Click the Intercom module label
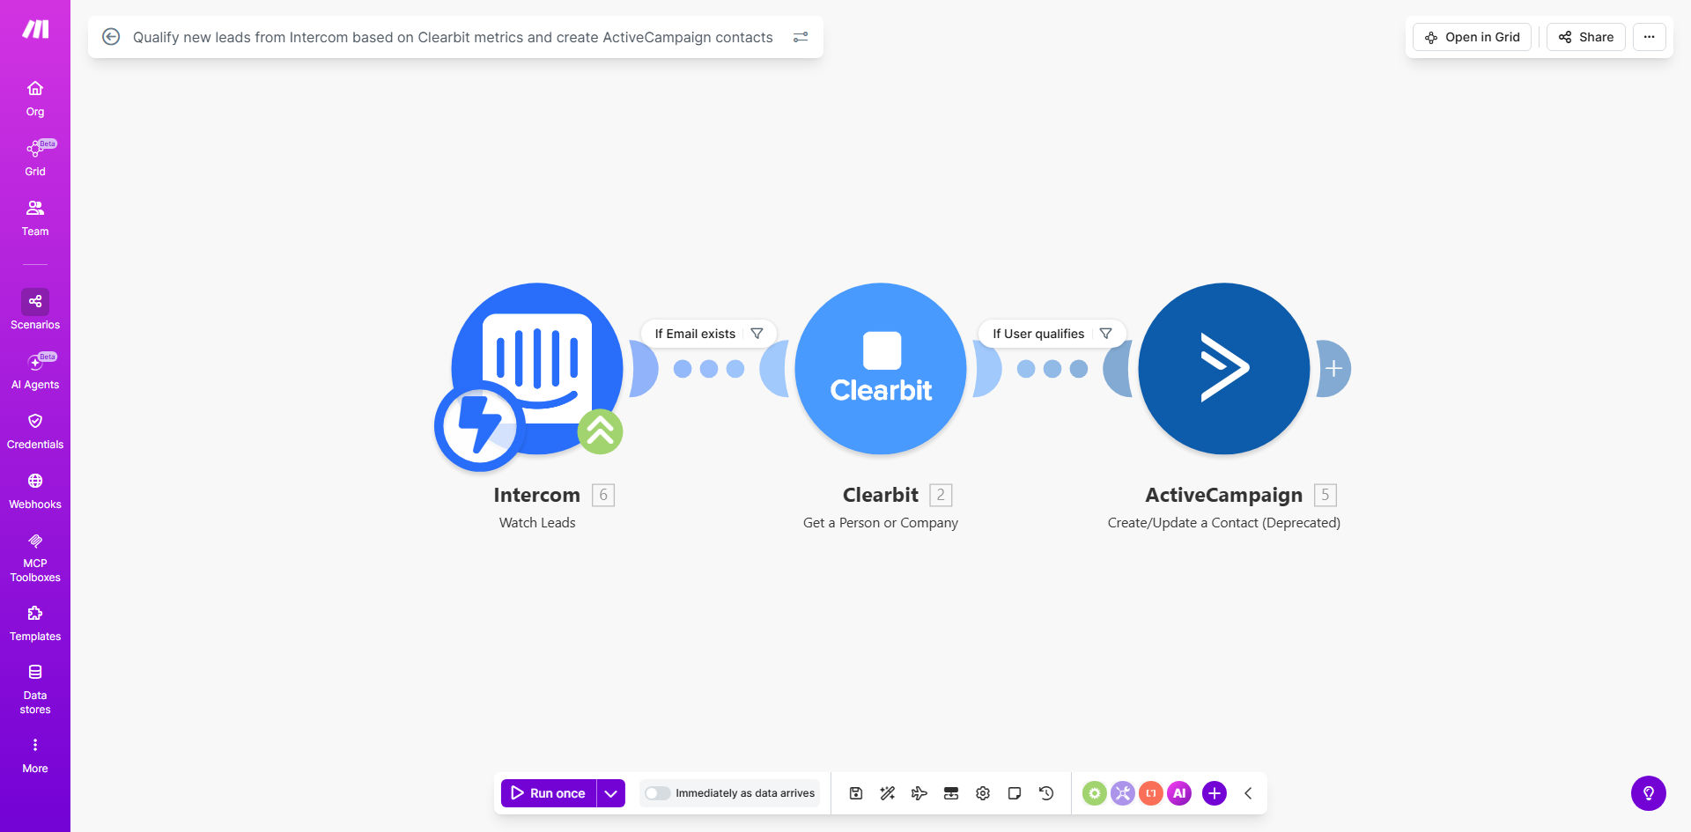 (x=536, y=495)
